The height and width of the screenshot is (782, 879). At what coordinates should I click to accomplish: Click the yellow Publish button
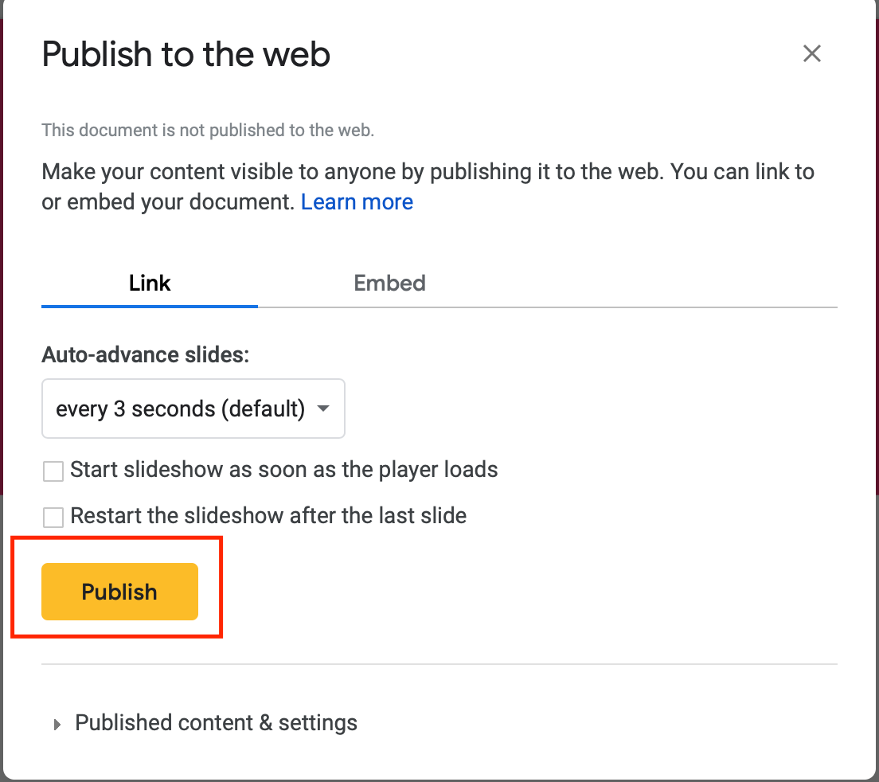(x=120, y=592)
